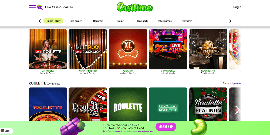Go to Live Casino section

(53, 7)
